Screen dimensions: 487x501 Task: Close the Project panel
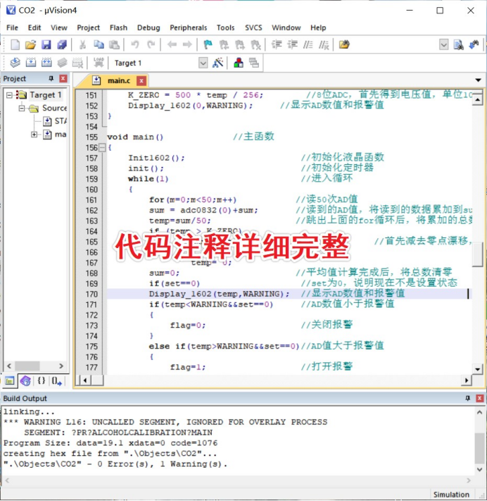pos(63,78)
